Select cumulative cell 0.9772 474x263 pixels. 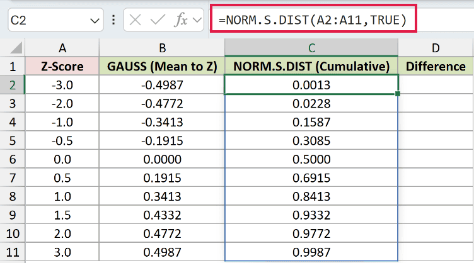(x=311, y=233)
